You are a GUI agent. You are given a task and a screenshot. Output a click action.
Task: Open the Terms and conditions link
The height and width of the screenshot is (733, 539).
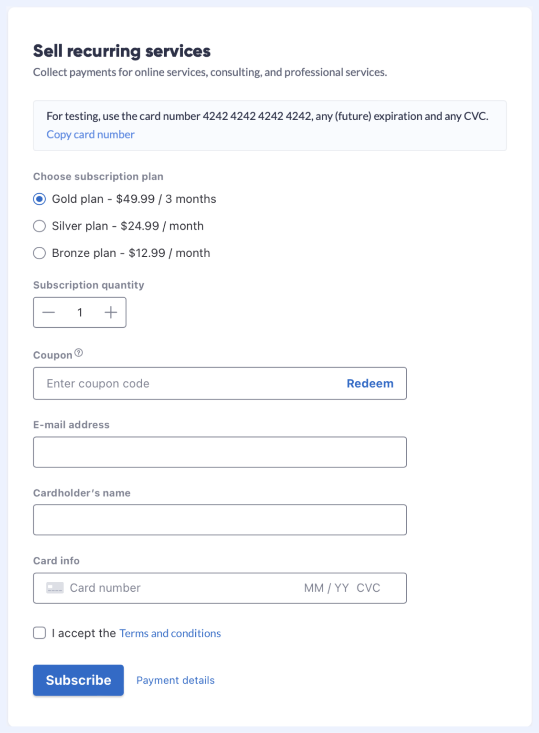[170, 633]
